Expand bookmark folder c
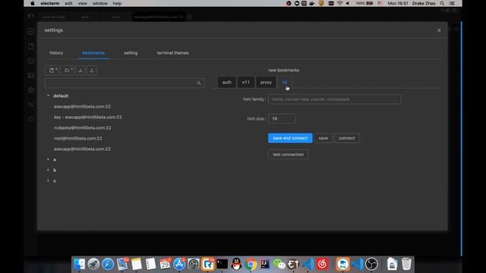This screenshot has height=273, width=486. tap(48, 180)
